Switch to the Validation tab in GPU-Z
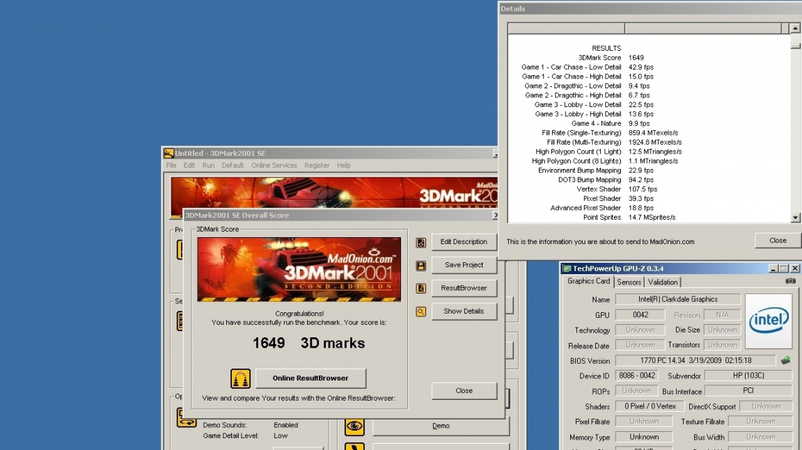Screen dimensions: 802x450 click(662, 282)
